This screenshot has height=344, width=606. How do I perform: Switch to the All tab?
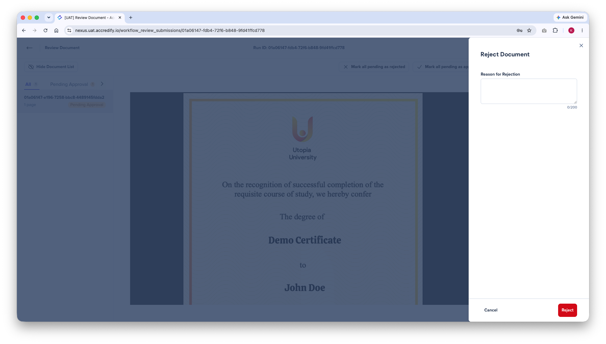point(31,84)
